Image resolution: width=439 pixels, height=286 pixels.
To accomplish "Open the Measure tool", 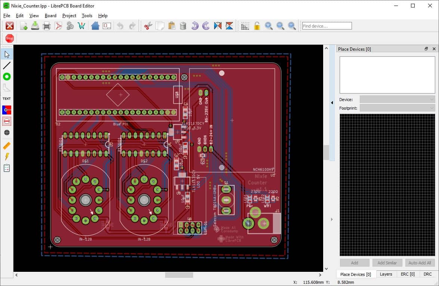I will coord(7,145).
